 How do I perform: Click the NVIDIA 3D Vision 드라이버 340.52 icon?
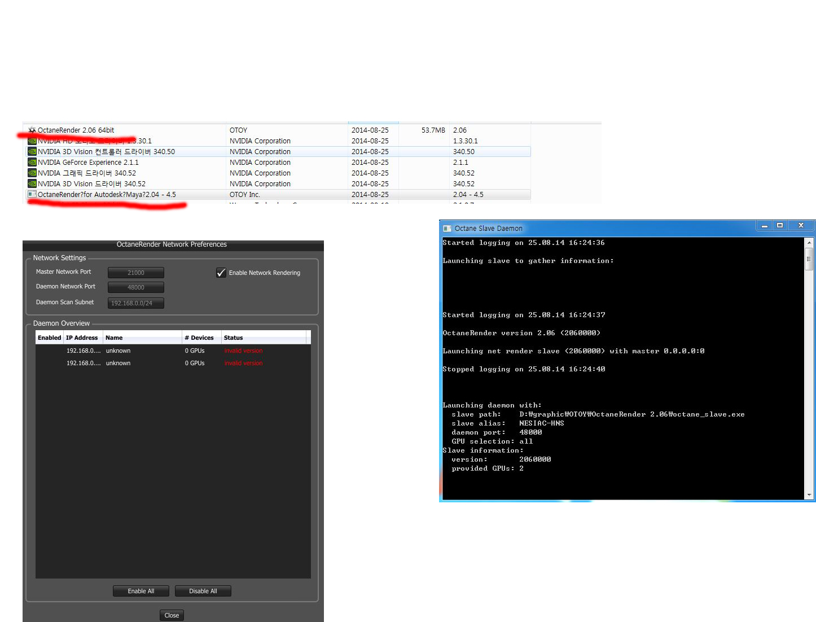point(32,183)
